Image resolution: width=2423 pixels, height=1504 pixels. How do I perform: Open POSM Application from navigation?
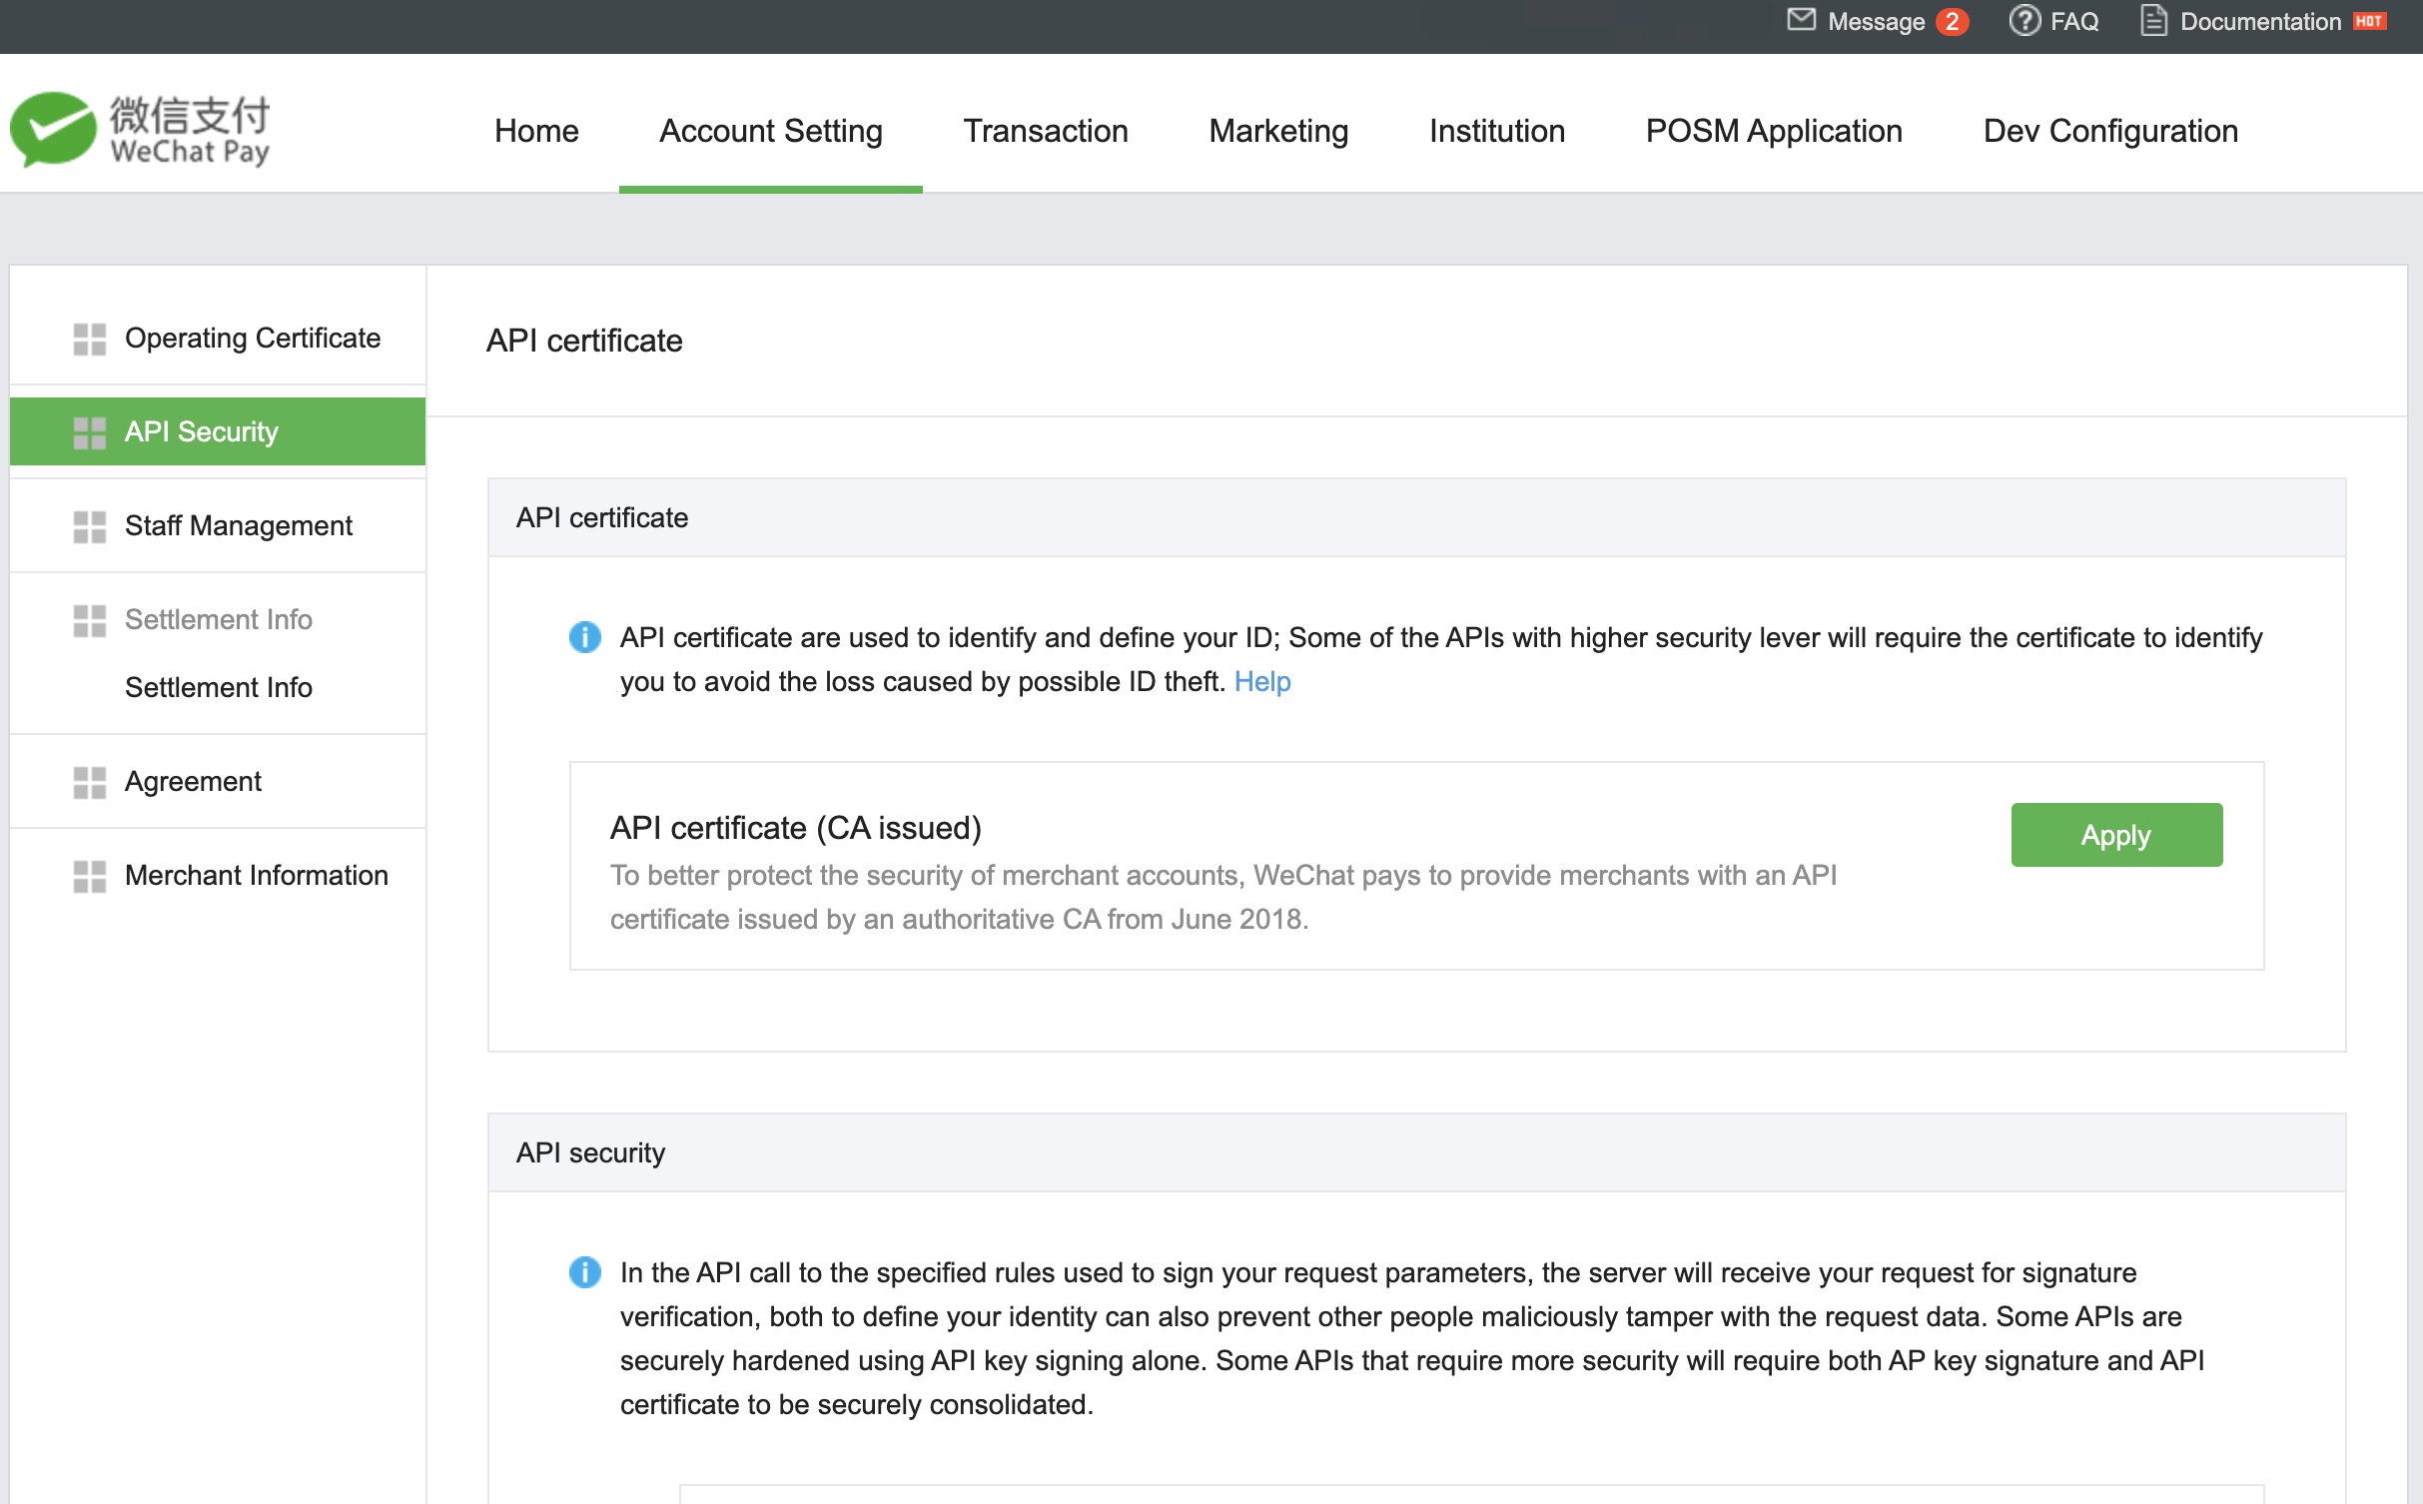pos(1773,131)
